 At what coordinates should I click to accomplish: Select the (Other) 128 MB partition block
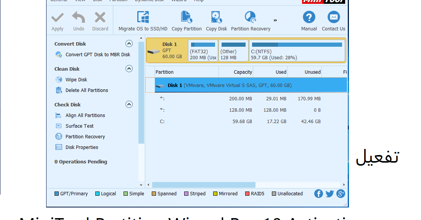point(233,51)
